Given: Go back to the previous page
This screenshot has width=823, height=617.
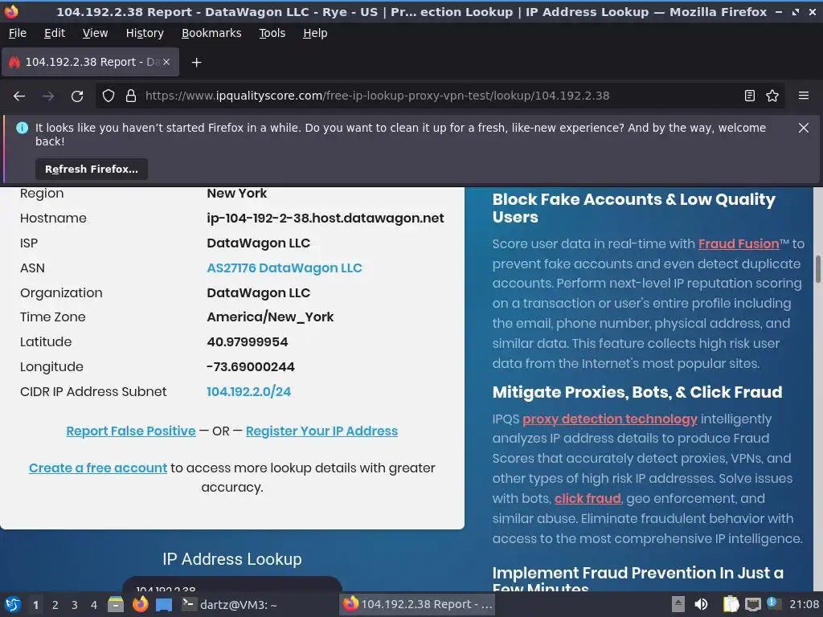Looking at the screenshot, I should (x=19, y=96).
